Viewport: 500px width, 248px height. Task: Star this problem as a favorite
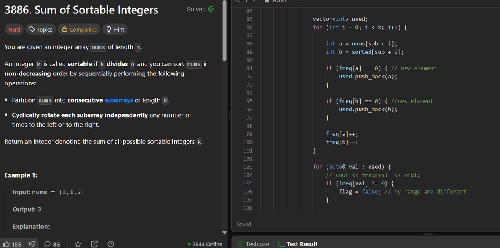click(x=78, y=244)
